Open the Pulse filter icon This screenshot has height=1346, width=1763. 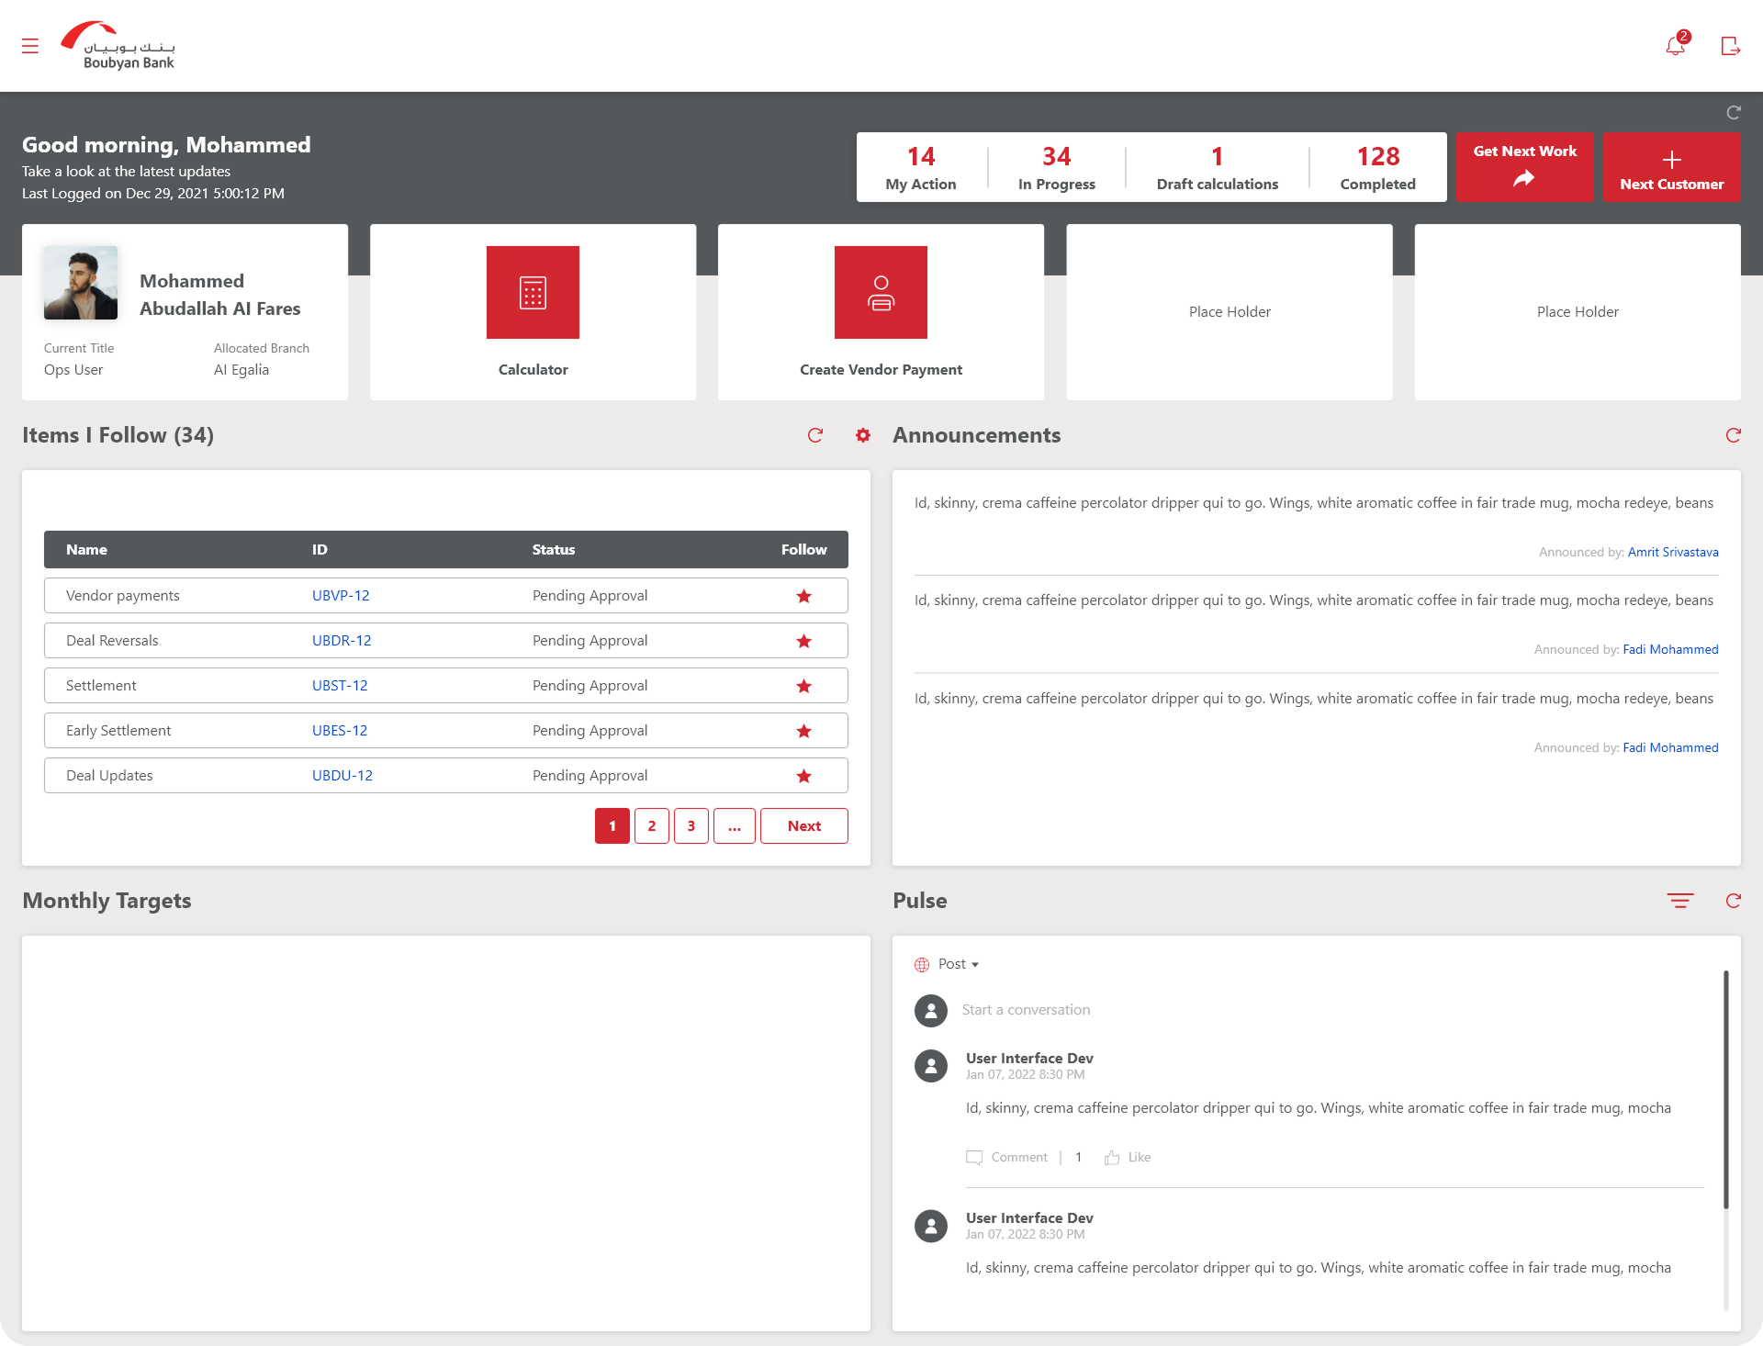(x=1679, y=901)
